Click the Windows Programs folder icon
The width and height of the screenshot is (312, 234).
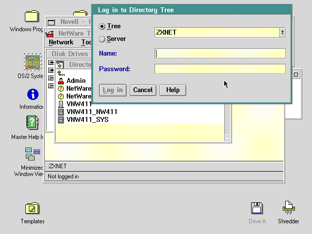[31, 16]
